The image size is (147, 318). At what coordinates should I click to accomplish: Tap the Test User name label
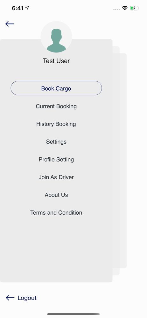(56, 61)
